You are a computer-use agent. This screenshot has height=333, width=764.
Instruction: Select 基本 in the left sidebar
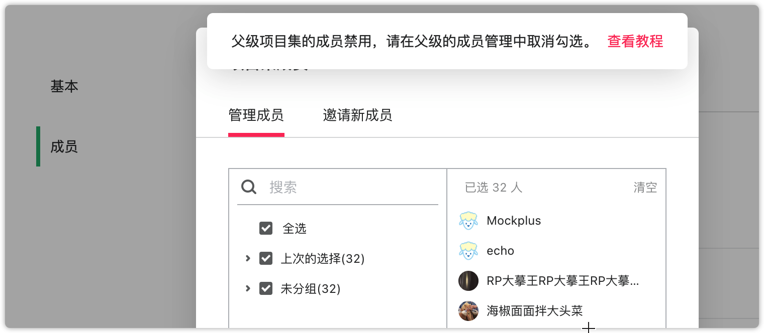(64, 86)
